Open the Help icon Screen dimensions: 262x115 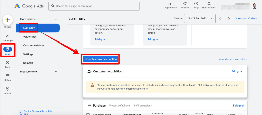tap(196, 4)
